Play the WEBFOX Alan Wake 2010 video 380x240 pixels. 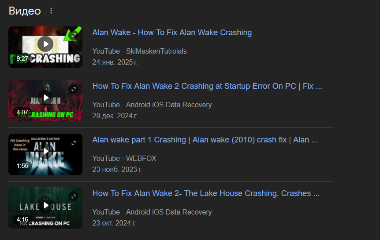click(45, 151)
